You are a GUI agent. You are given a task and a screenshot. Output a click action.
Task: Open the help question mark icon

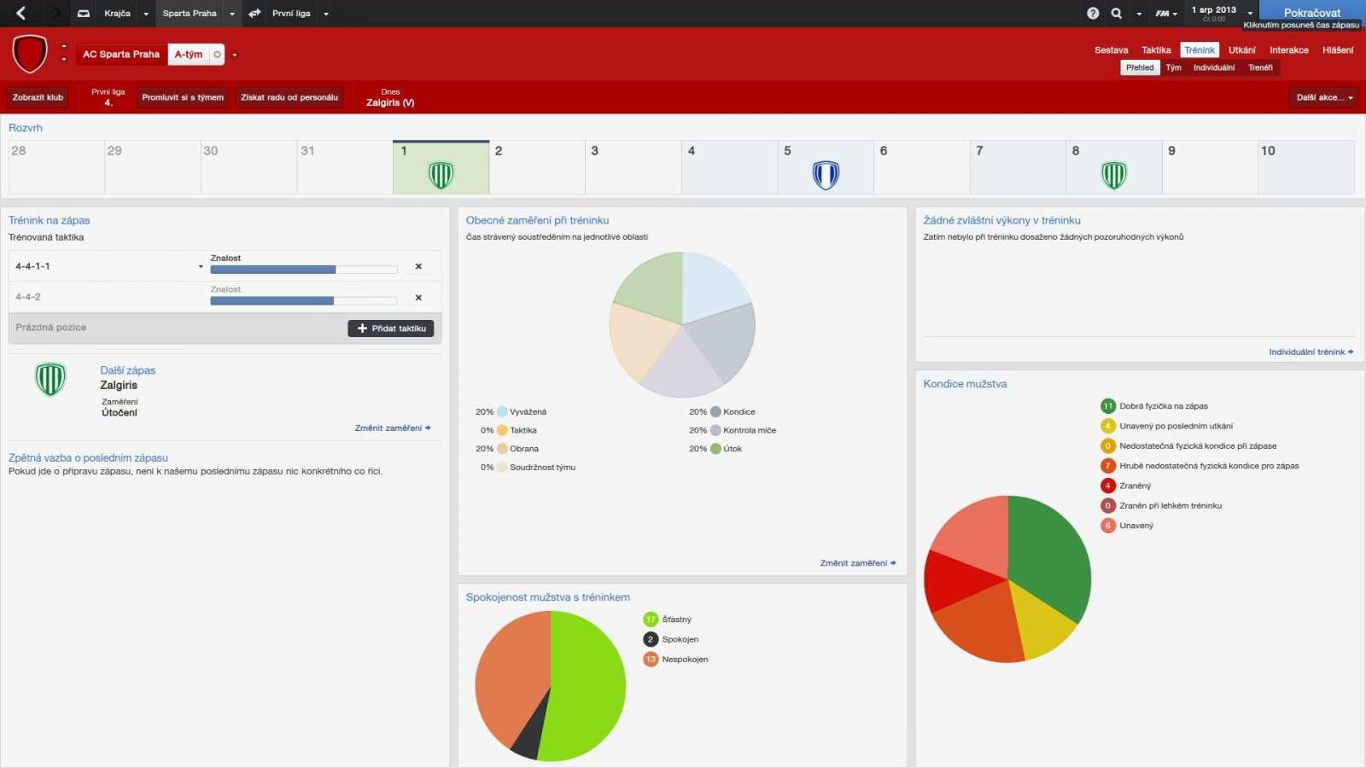(1093, 14)
